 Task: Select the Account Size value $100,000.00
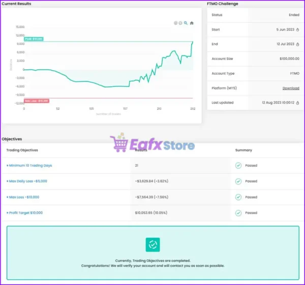tap(289, 59)
